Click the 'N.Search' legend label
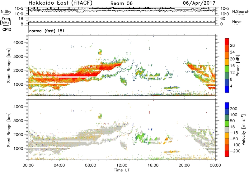 click(240, 11)
